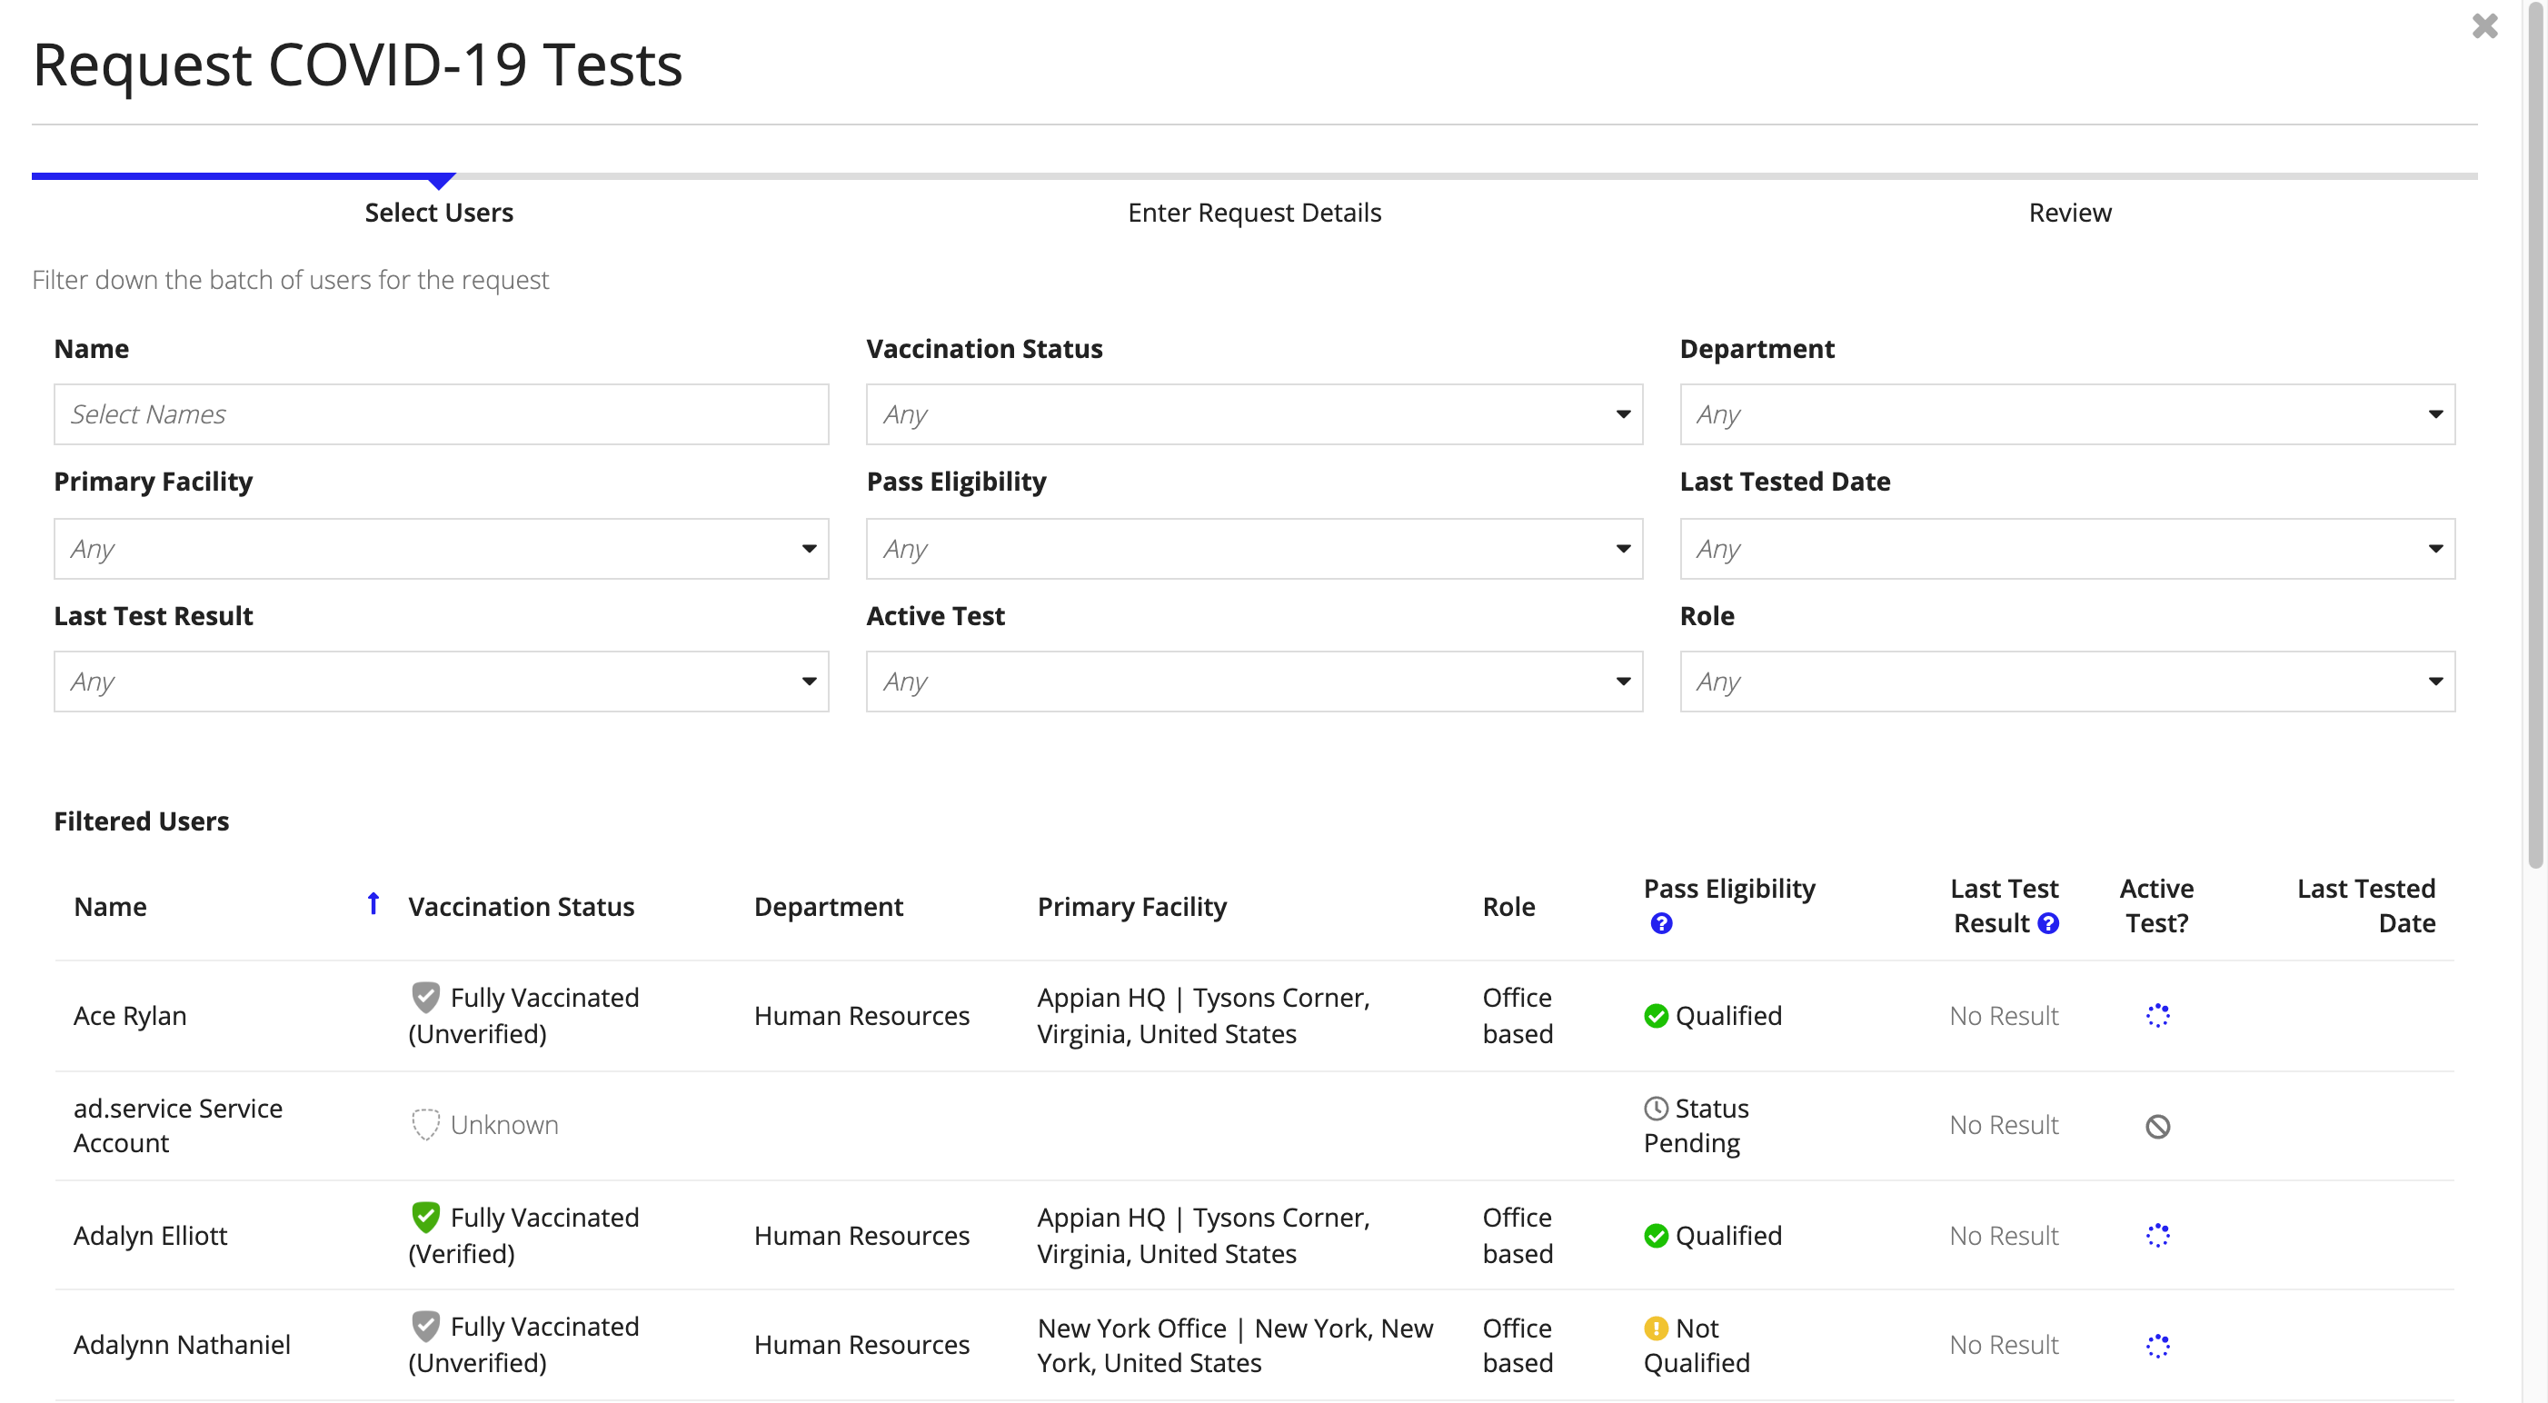Sort by the Primary Facility column header
2548x1403 pixels.
point(1131,906)
